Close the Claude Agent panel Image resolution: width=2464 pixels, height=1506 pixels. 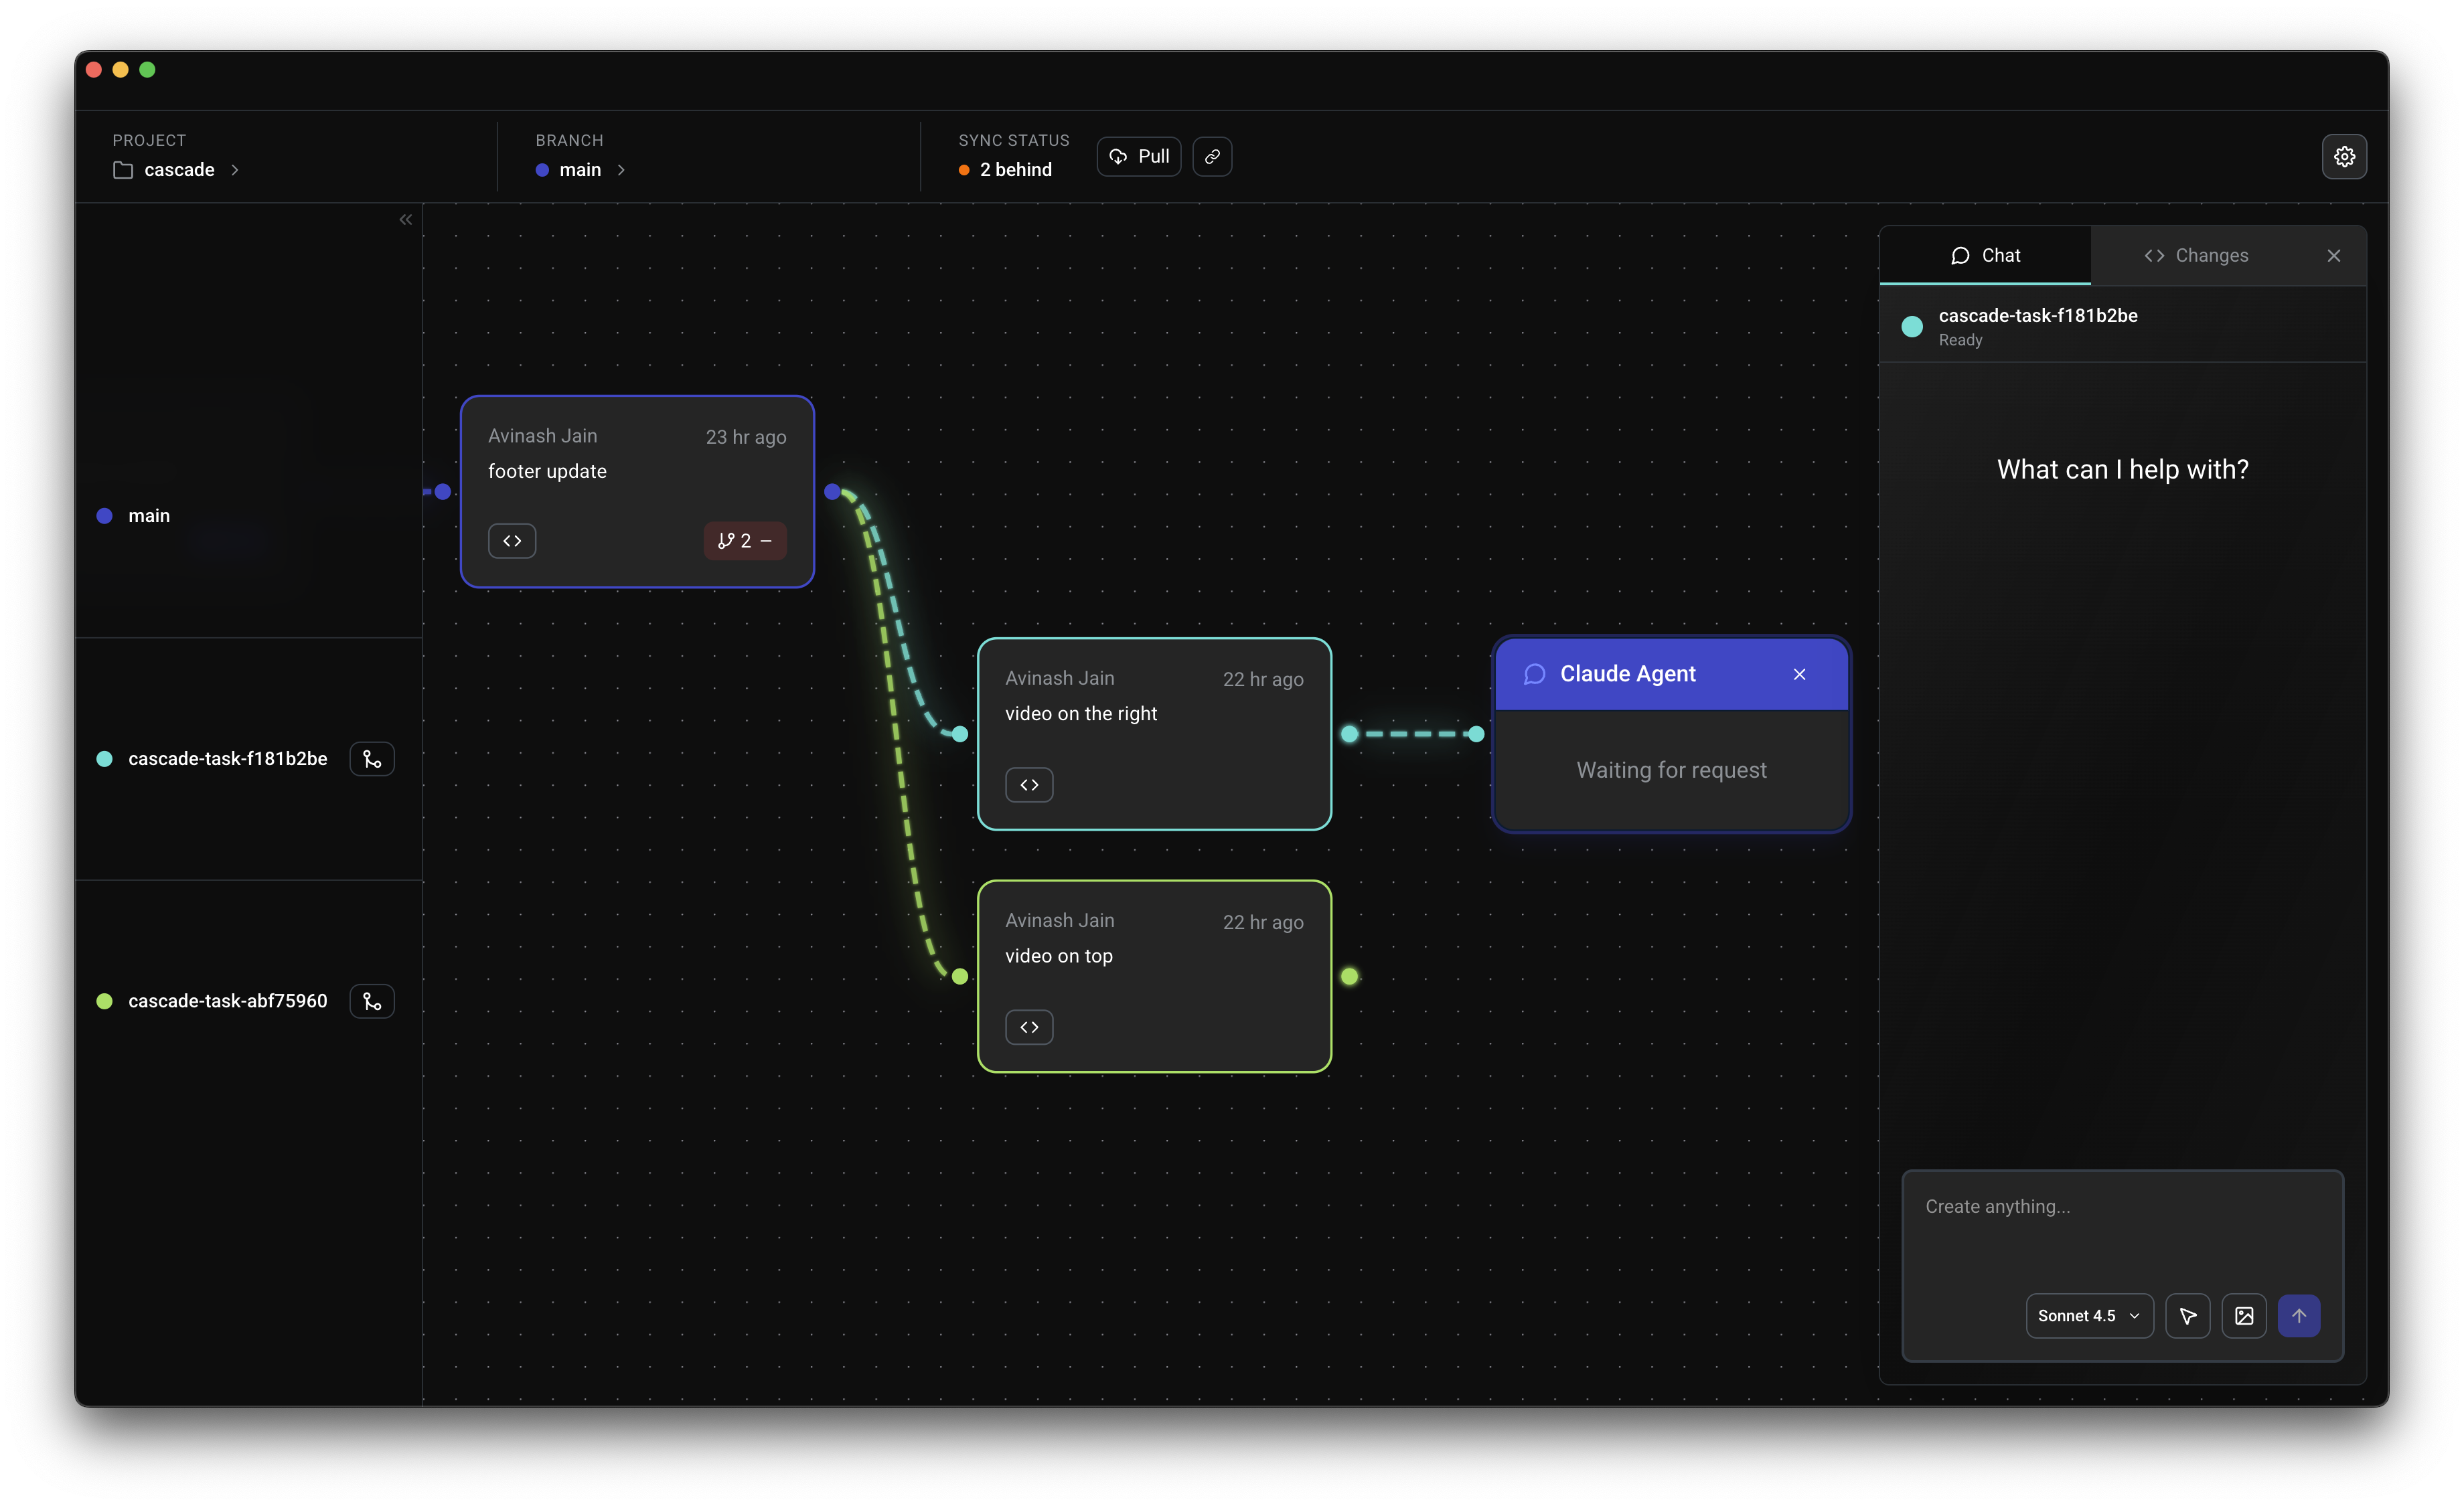(1798, 673)
